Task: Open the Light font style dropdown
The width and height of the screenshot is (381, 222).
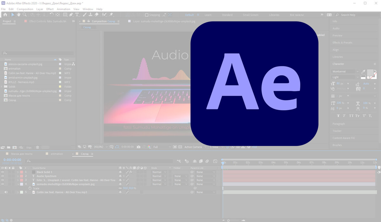Action: [345, 77]
